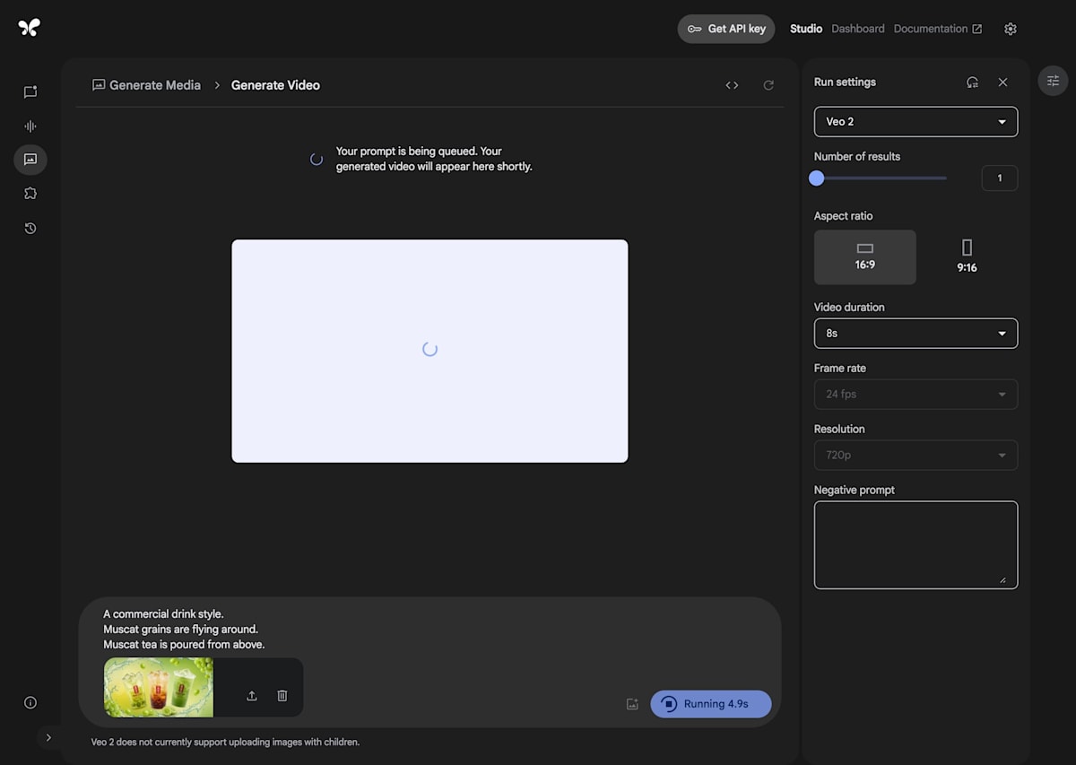Open the History sidebar icon

30,228
